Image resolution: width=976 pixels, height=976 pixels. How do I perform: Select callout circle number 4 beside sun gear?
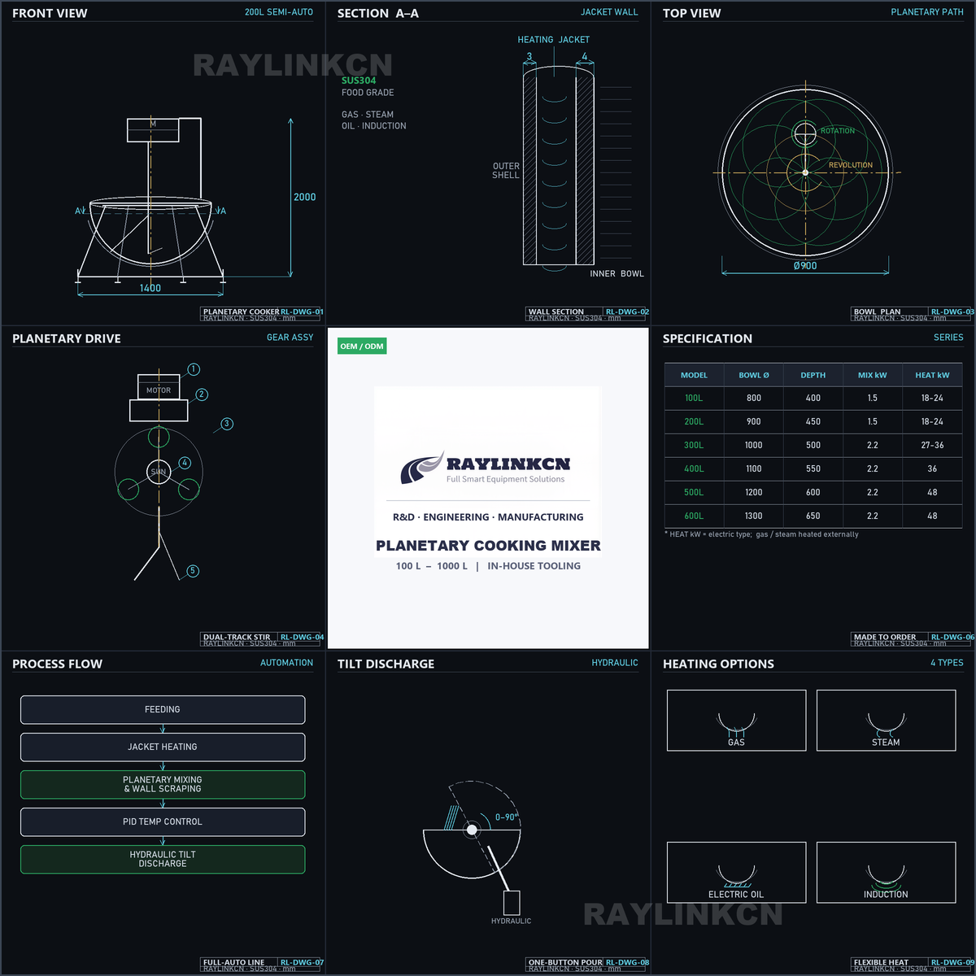(185, 463)
